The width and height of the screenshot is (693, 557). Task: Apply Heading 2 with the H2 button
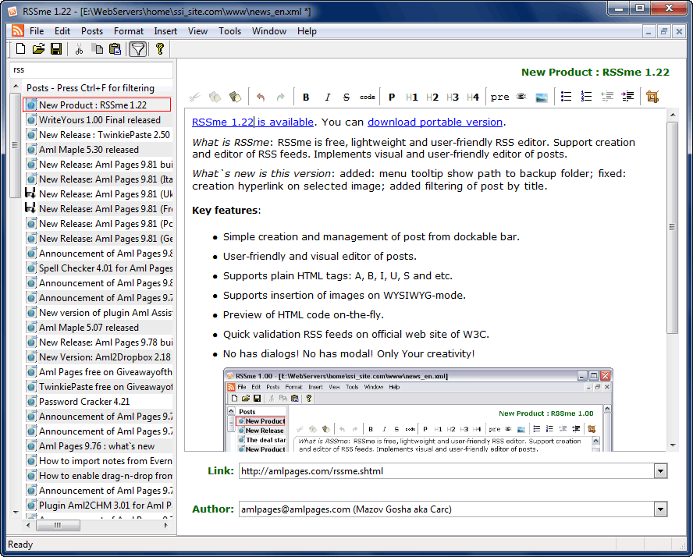[432, 98]
